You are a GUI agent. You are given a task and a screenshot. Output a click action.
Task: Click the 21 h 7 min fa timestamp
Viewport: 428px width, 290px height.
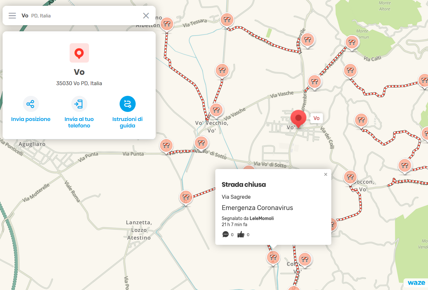tap(234, 225)
